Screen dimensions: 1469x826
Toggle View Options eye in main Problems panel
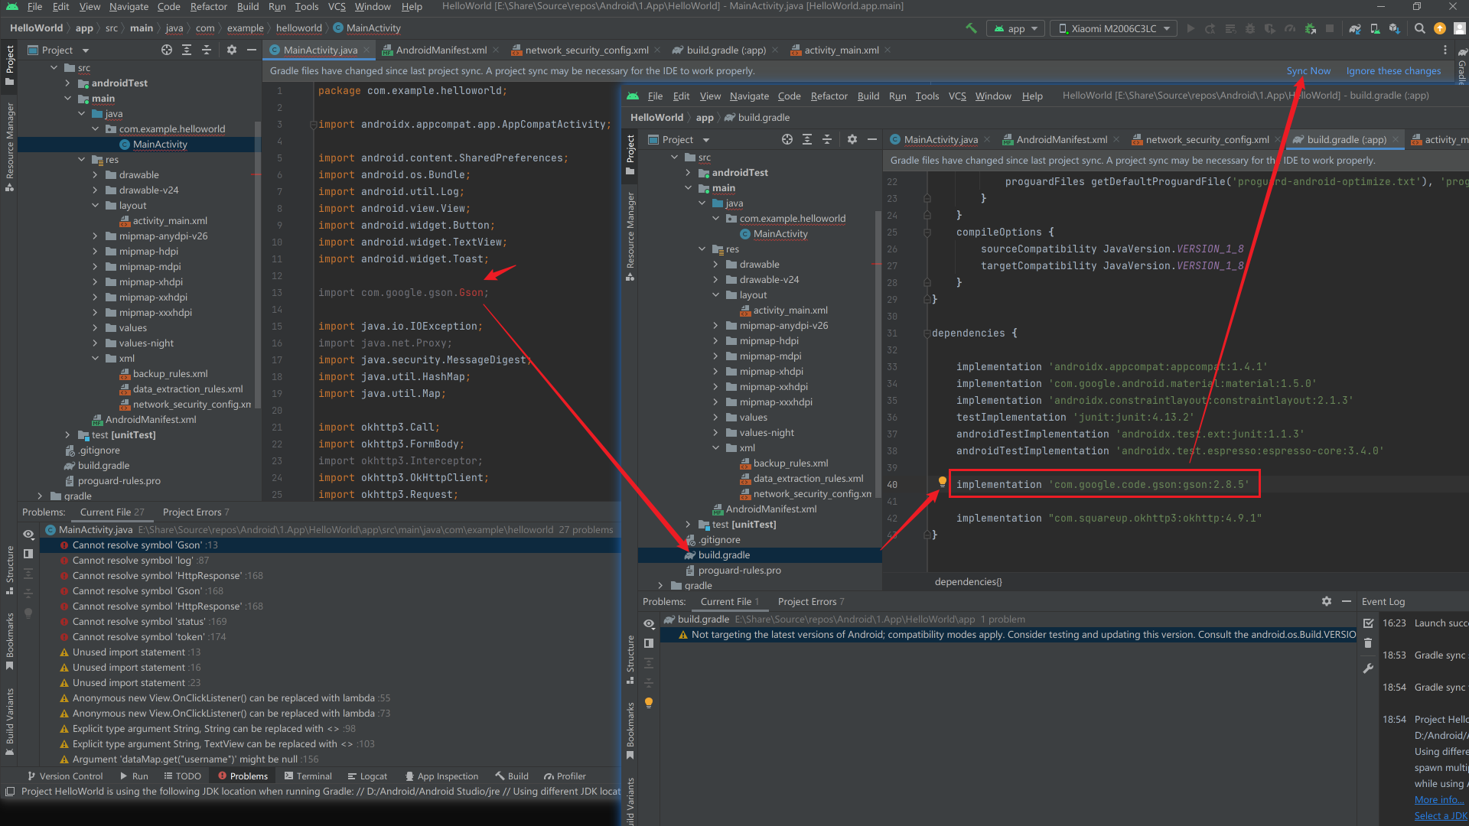coord(28,534)
